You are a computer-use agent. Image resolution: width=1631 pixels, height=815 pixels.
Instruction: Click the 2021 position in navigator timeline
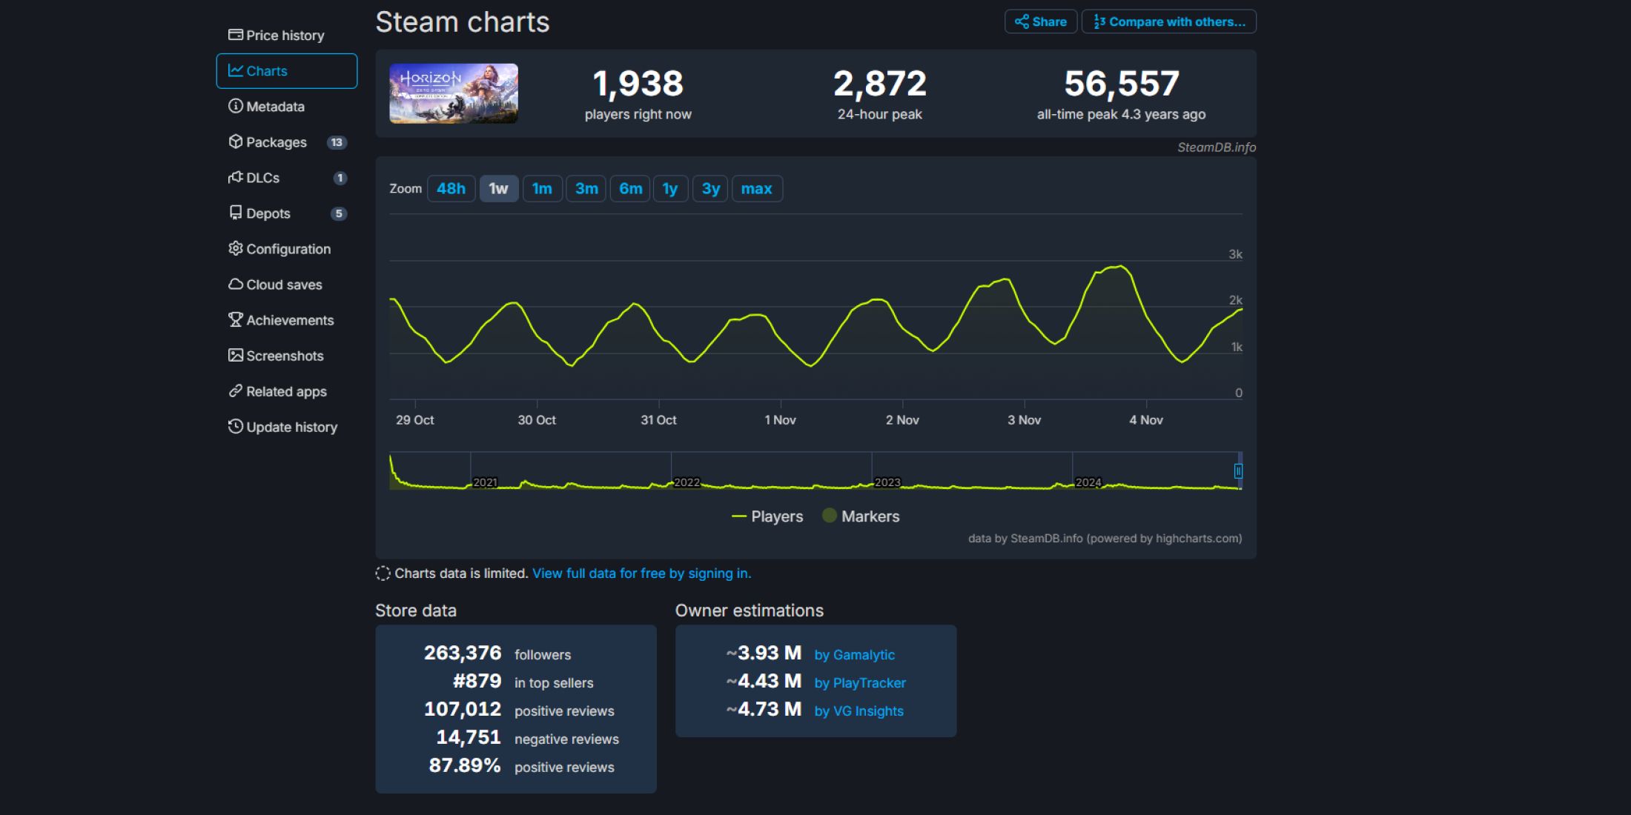coord(486,482)
